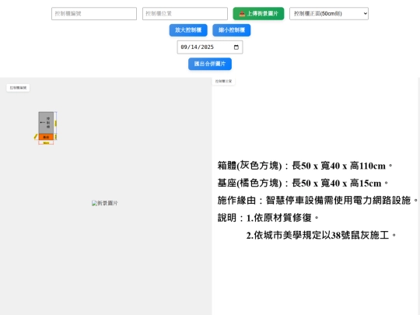Select the gray control cabinet box graphic
The image size is (420, 315).
click(46, 123)
